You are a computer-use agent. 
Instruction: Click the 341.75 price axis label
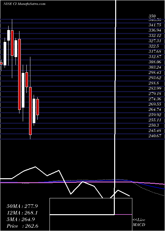(155, 25)
